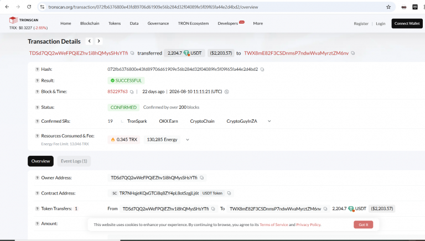Image resolution: width=425 pixels, height=241 pixels.
Task: Expand the Confirmed SRs list
Action: [269, 121]
